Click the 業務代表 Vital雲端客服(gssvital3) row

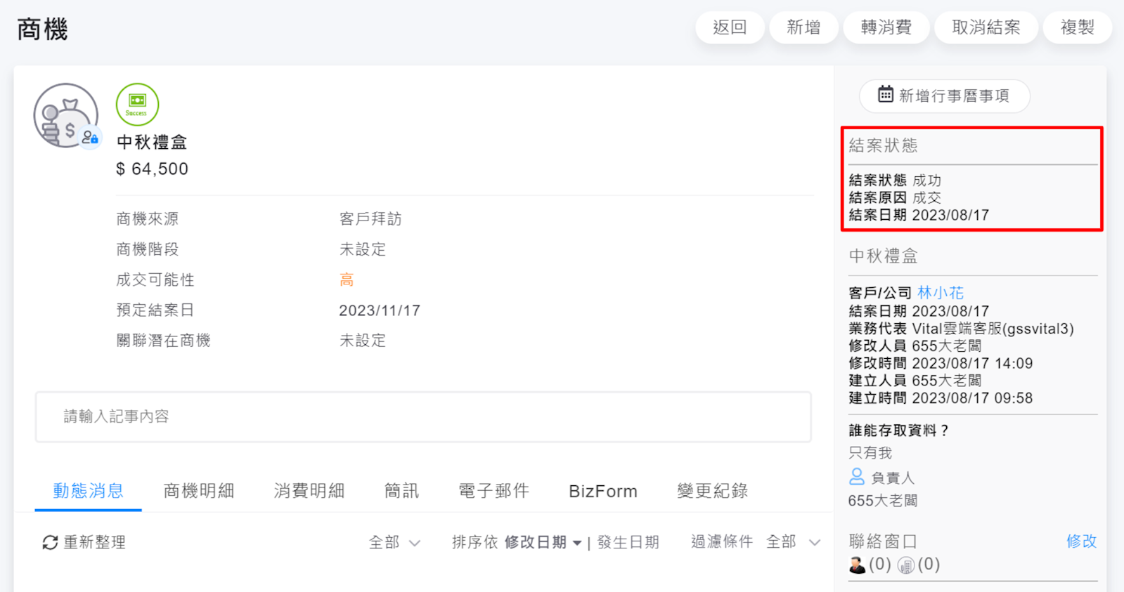click(961, 329)
